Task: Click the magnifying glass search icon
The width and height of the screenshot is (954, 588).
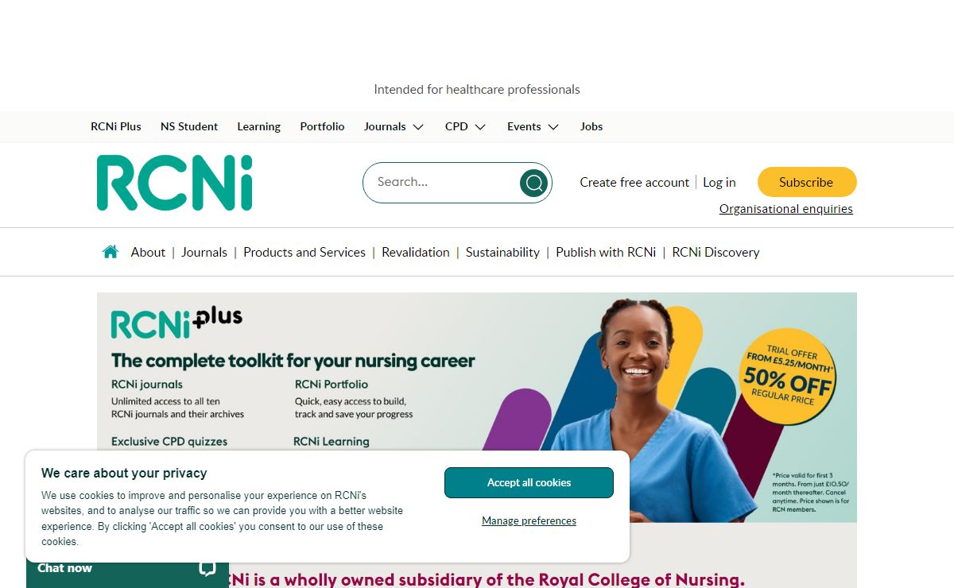Action: [534, 183]
